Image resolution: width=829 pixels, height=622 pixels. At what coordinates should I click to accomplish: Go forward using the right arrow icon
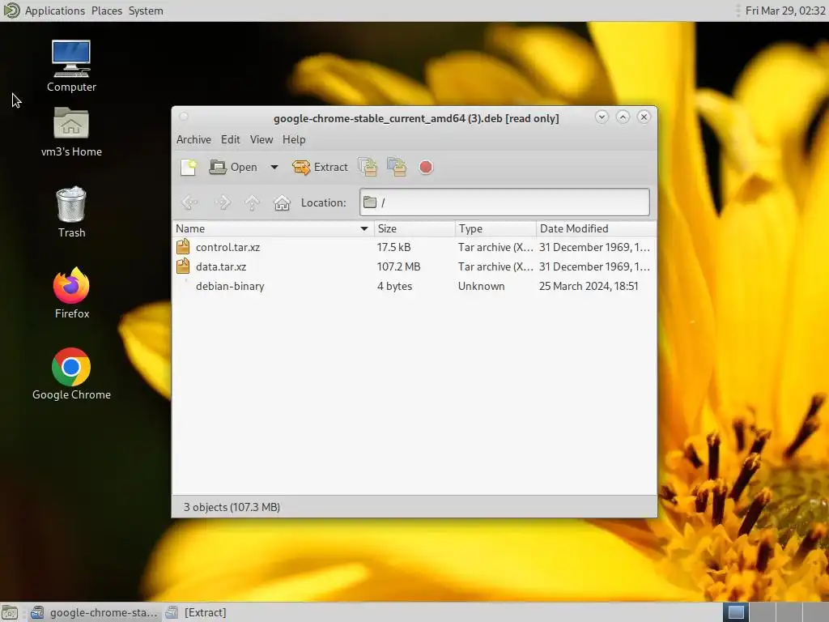(223, 202)
